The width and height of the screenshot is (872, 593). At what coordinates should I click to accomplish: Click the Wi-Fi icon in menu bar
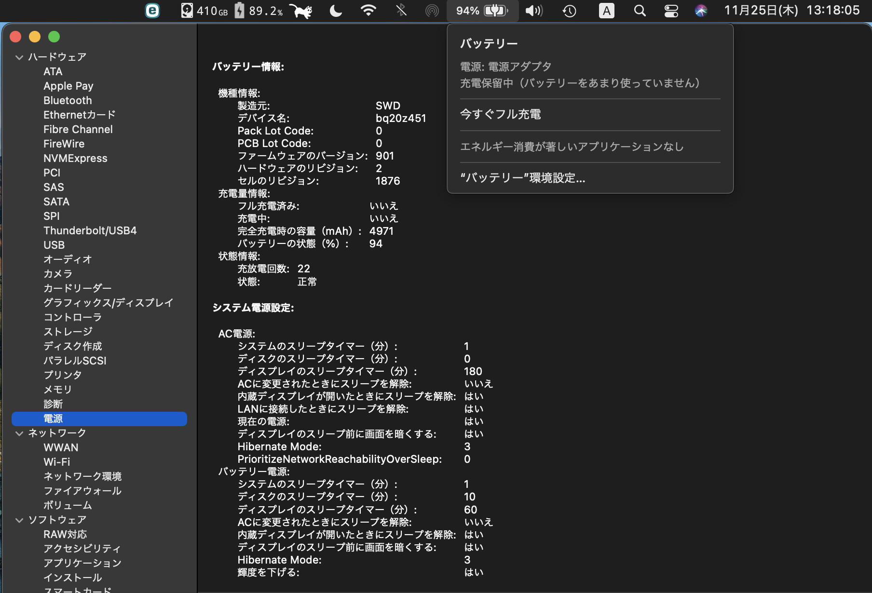tap(368, 11)
